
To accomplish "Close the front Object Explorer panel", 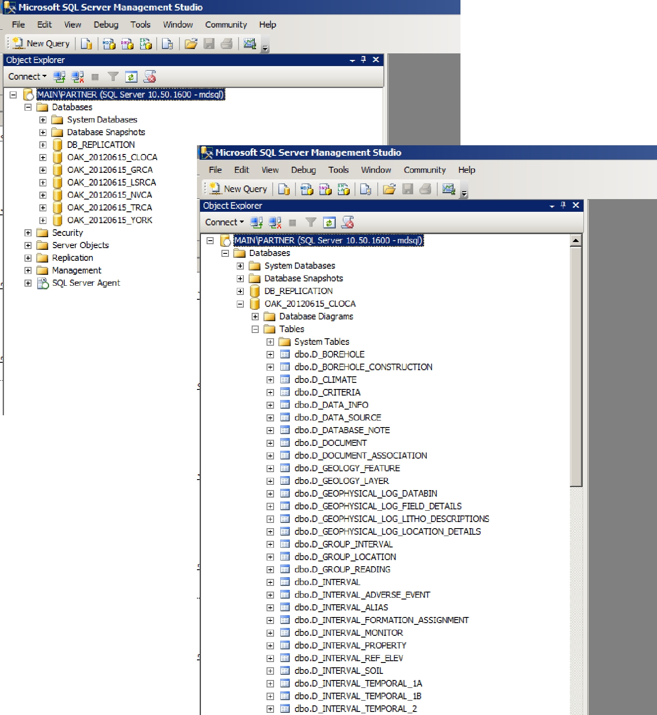I will [x=576, y=205].
